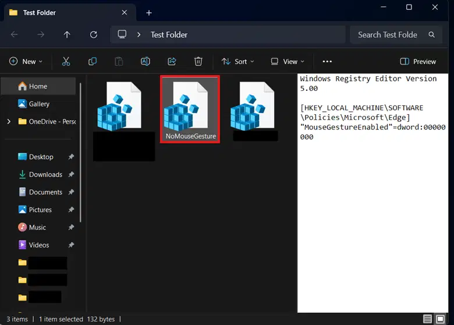454x325 pixels.
Task: Open Downloads in the sidebar
Action: (40, 174)
